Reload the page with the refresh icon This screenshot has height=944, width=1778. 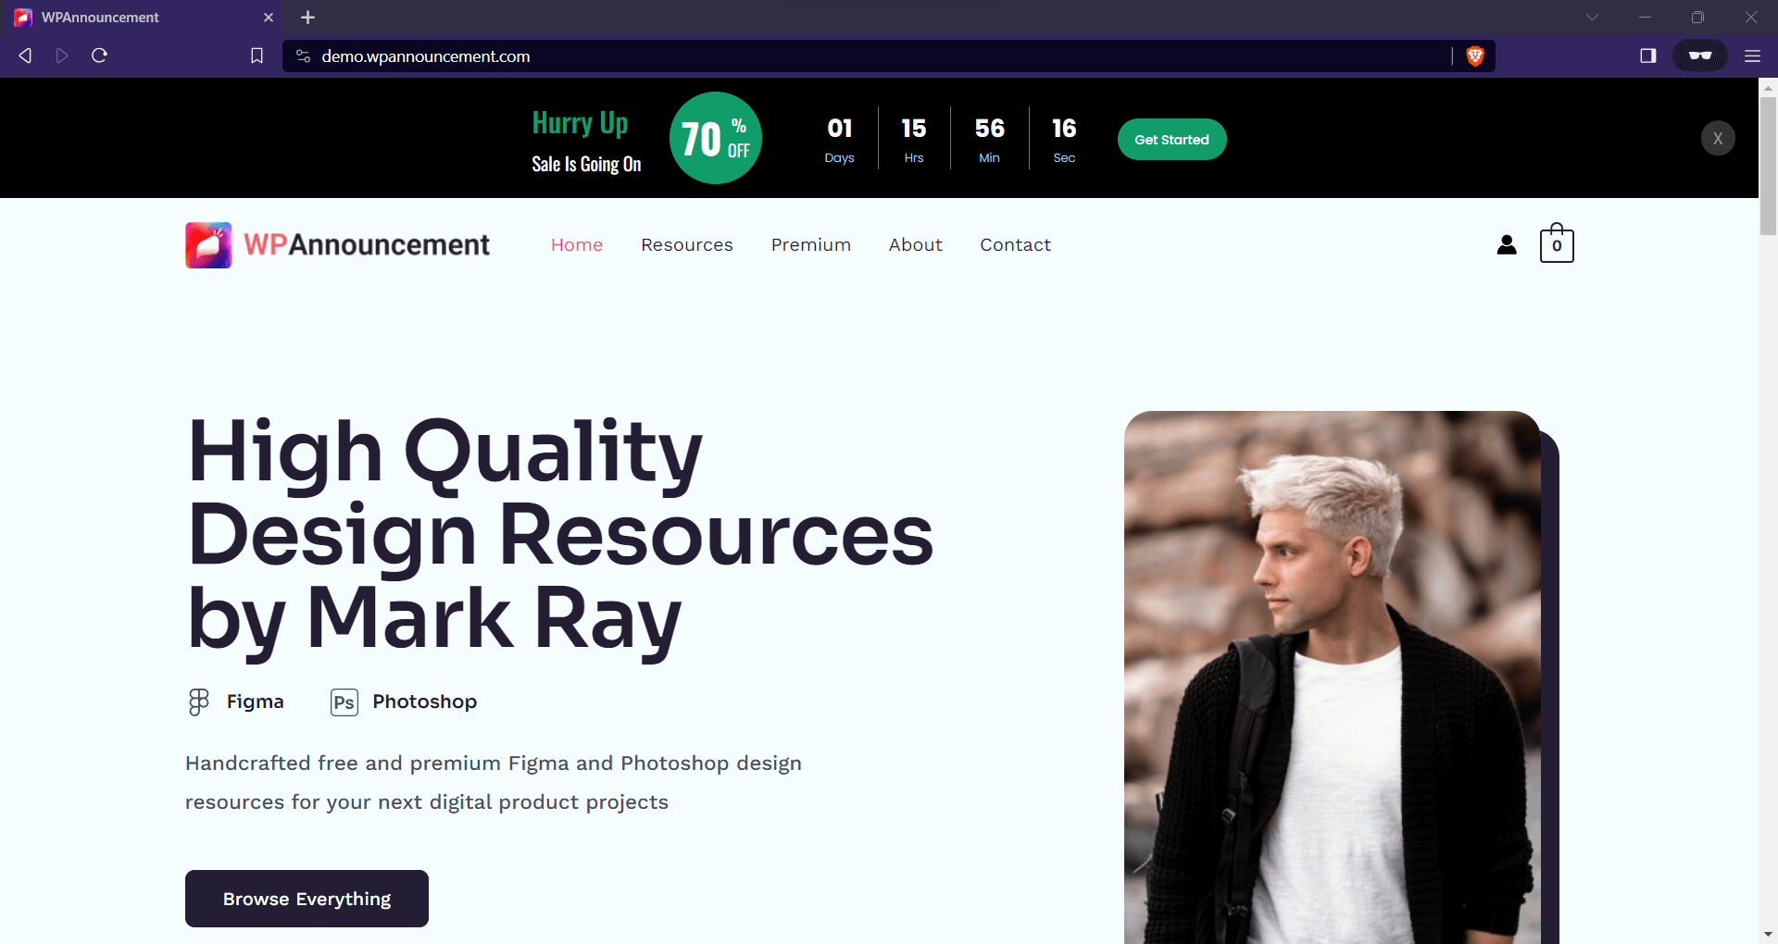click(100, 56)
